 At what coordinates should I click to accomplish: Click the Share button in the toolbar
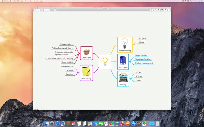click(55, 10)
